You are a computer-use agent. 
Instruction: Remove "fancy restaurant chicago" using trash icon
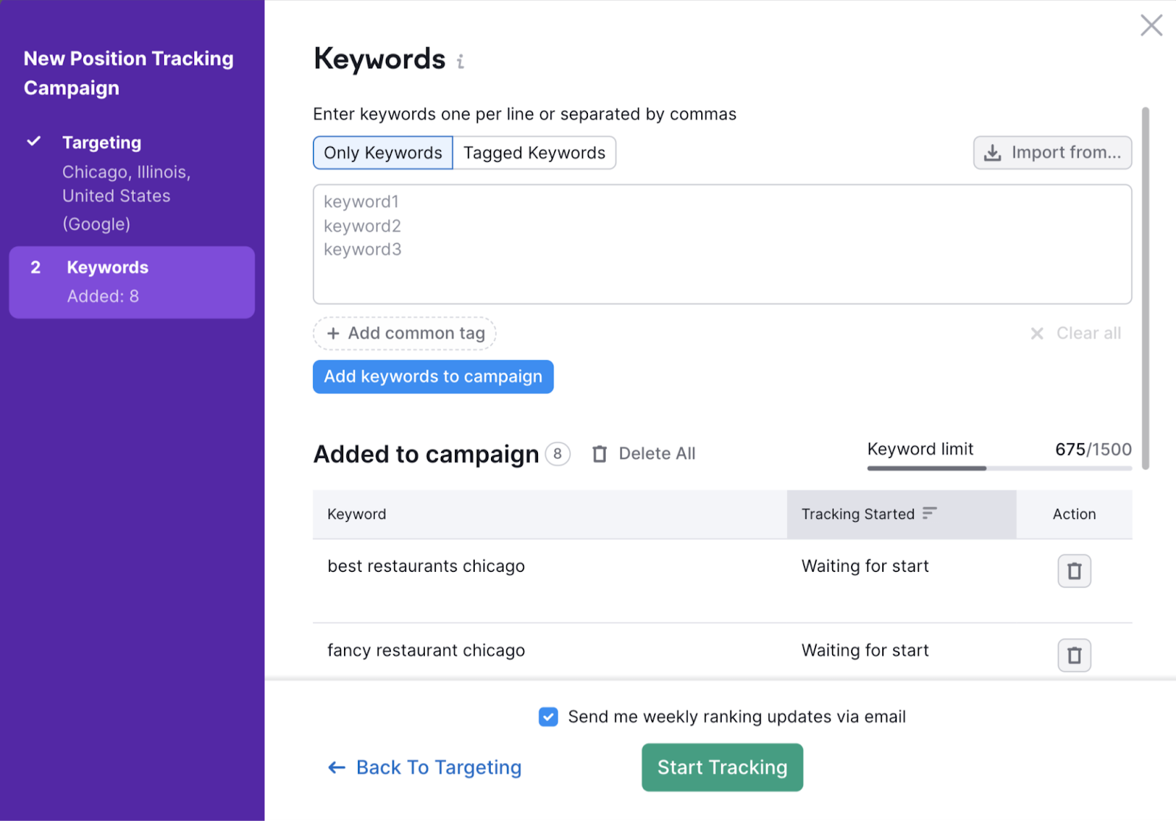pyautogui.click(x=1074, y=655)
